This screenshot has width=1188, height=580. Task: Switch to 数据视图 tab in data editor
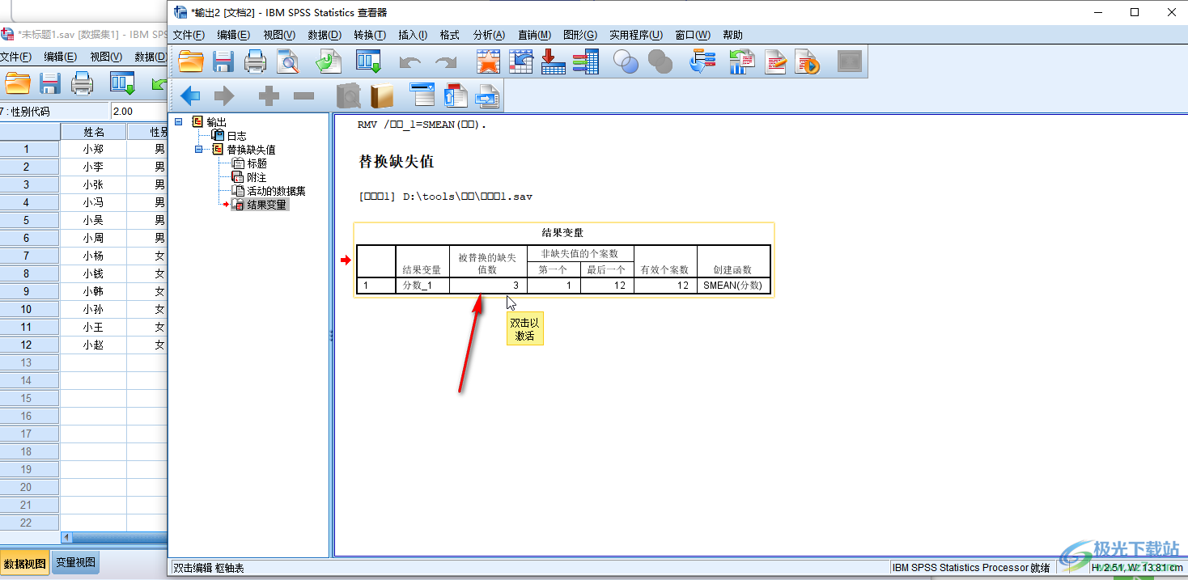coord(25,563)
